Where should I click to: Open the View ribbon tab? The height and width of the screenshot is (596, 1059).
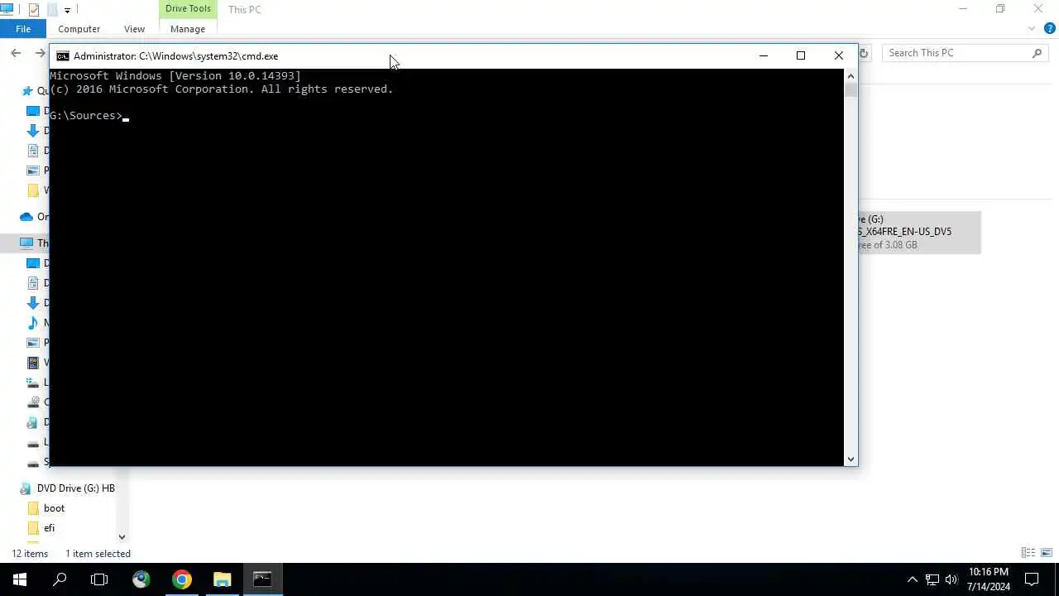pyautogui.click(x=134, y=29)
